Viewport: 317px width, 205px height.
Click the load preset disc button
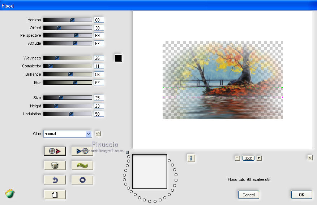click(x=55, y=151)
